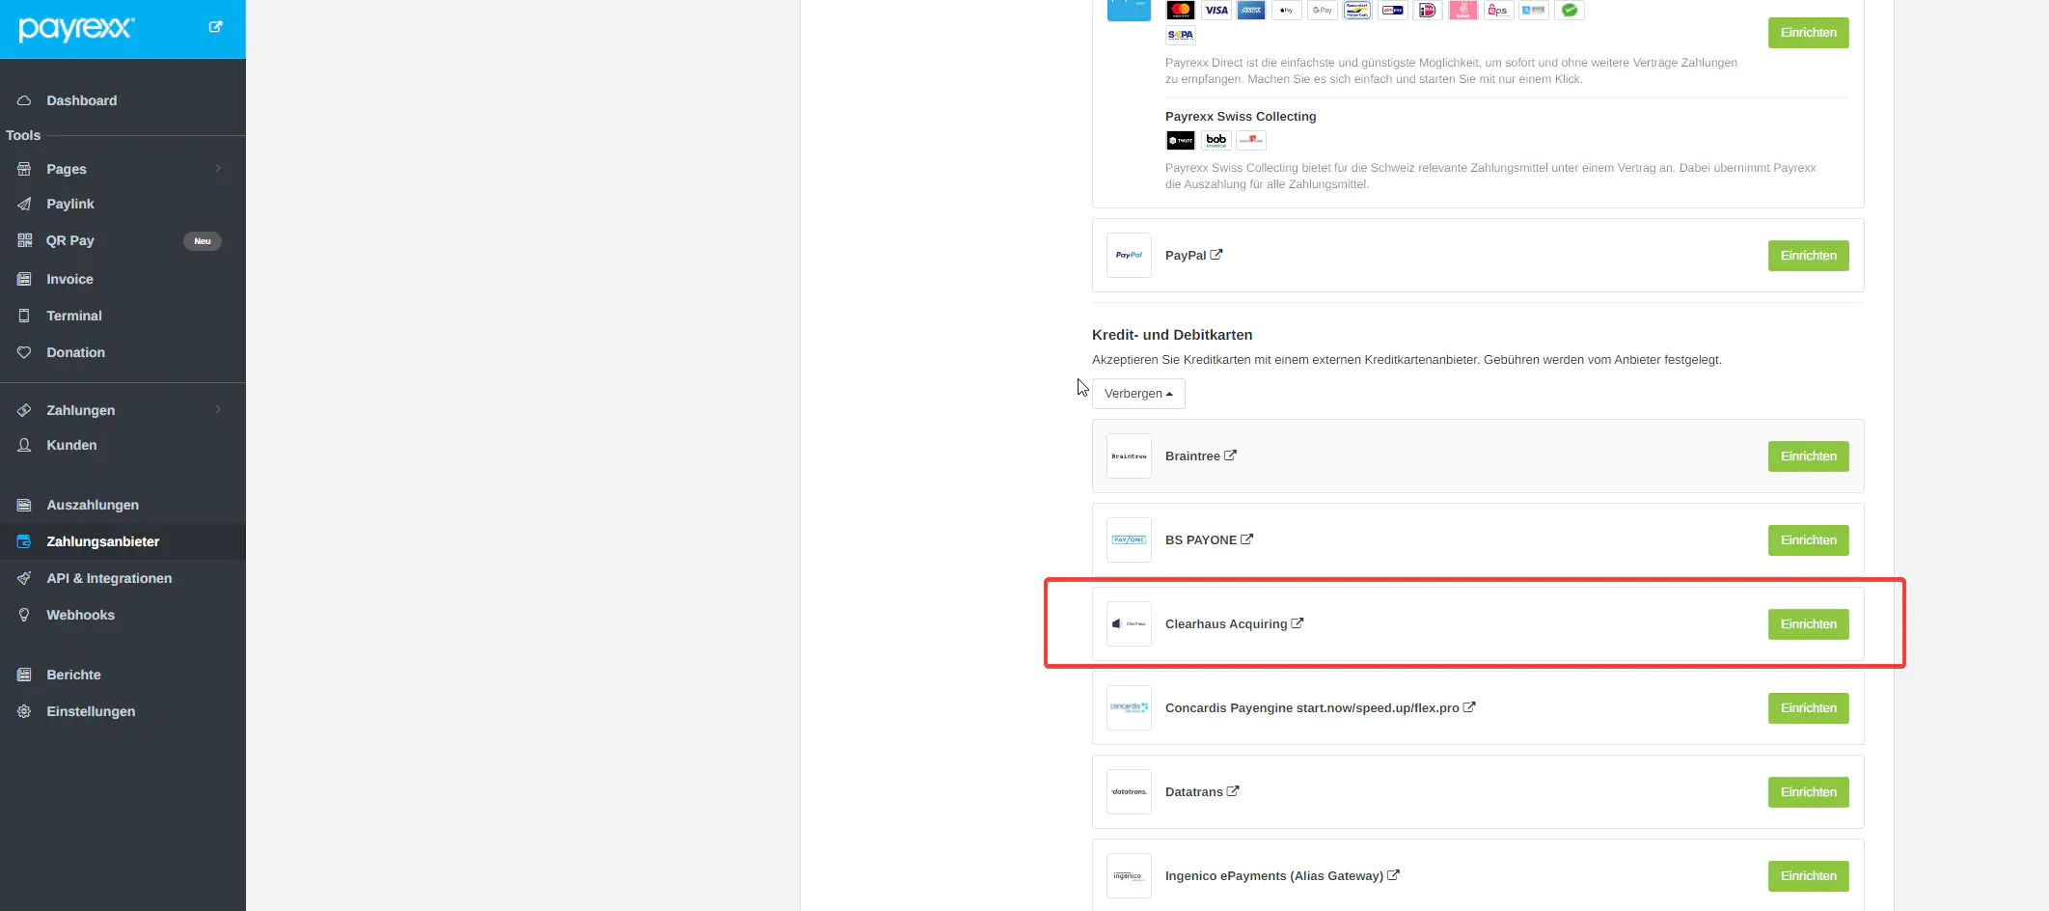Open Datatrans external link icon

click(x=1233, y=791)
